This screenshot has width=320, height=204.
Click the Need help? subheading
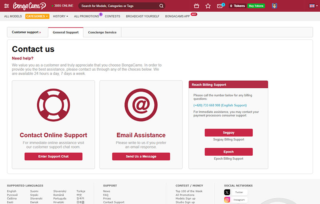pyautogui.click(x=23, y=58)
